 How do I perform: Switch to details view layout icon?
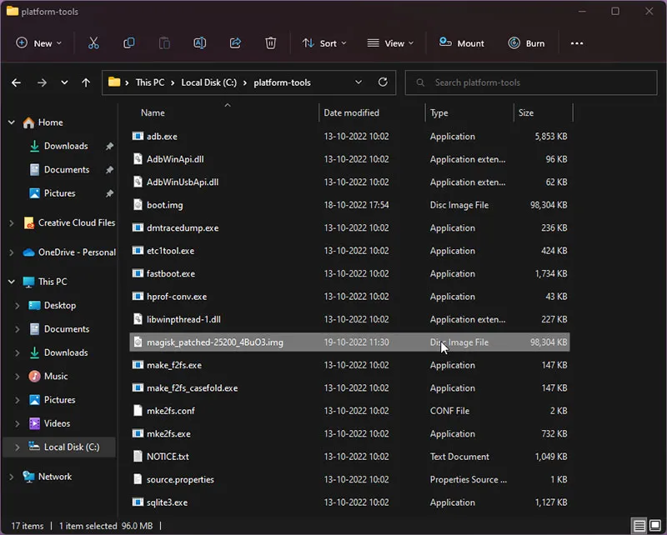639,526
